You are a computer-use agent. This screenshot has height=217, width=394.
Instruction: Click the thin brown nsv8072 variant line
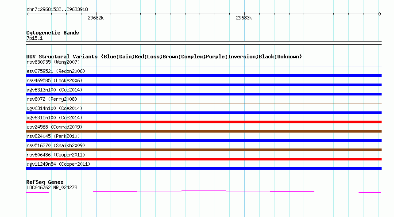[x=204, y=103]
